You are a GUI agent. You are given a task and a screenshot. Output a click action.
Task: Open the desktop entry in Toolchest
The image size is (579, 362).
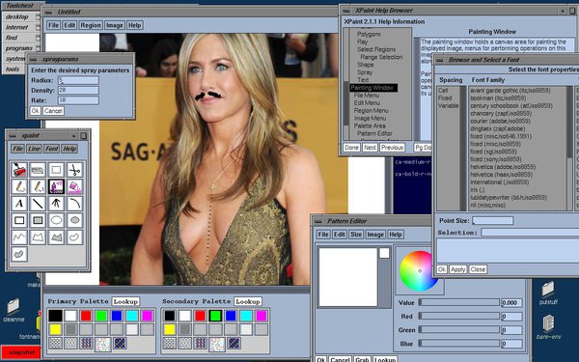click(21, 16)
